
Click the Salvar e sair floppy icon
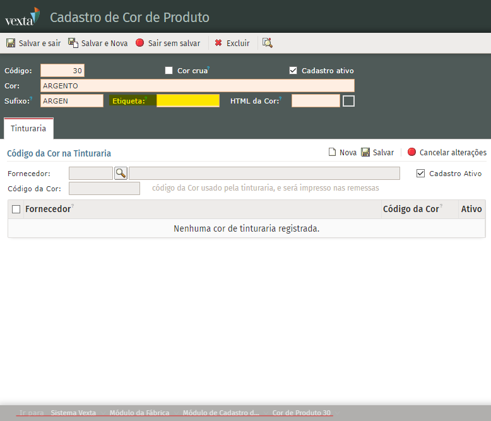(x=11, y=44)
